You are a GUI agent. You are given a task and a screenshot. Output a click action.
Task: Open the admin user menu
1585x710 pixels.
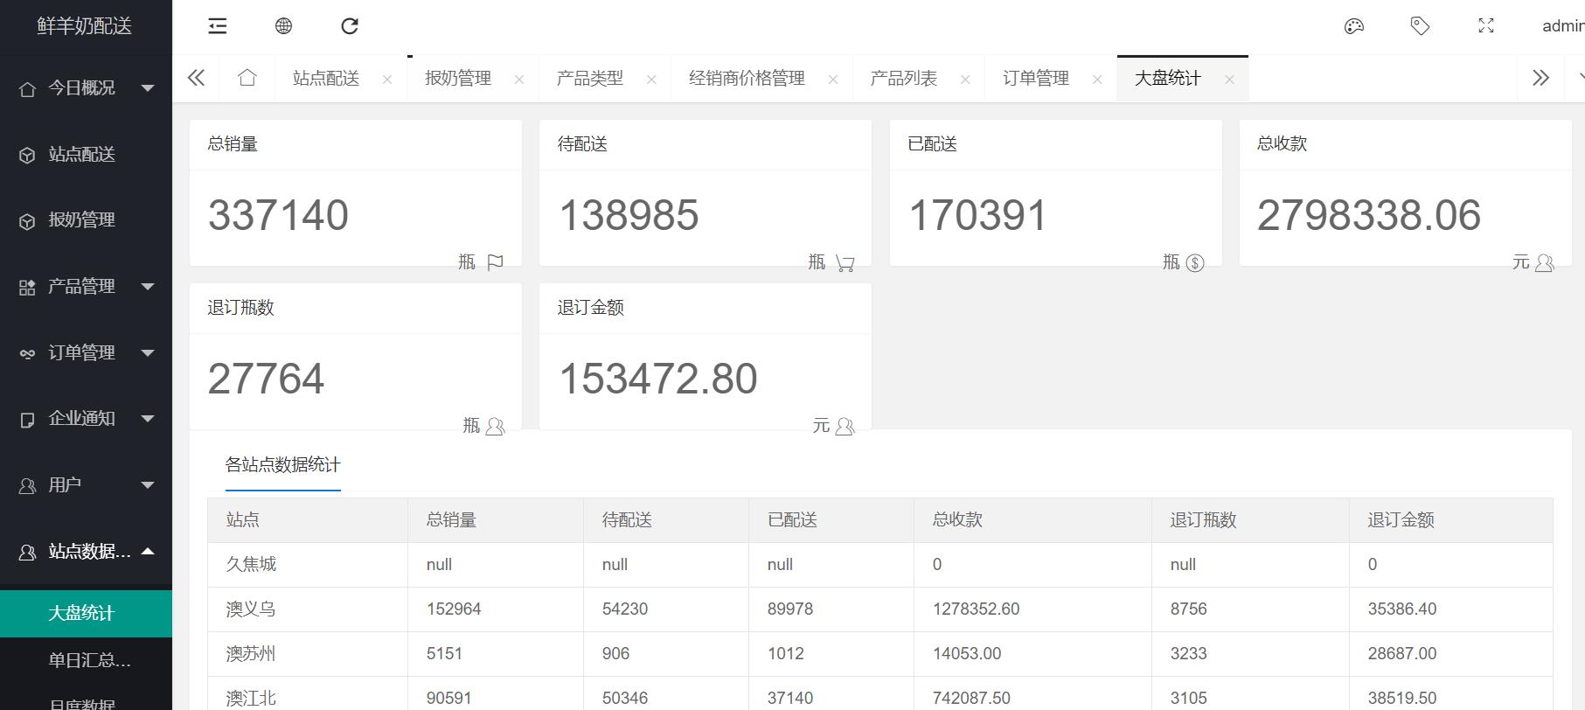point(1563,26)
